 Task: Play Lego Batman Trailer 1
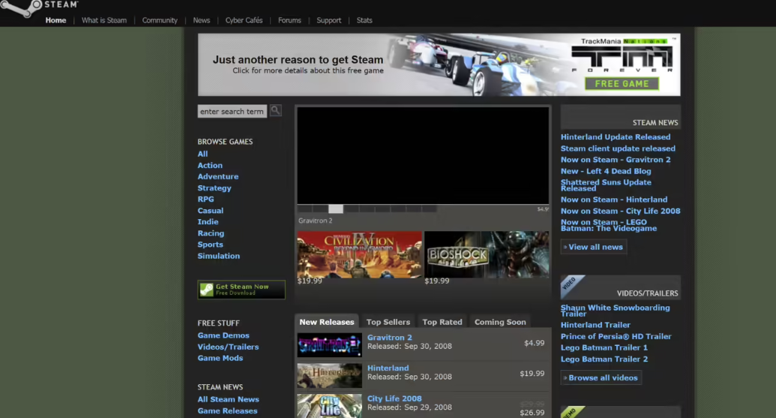(x=604, y=347)
